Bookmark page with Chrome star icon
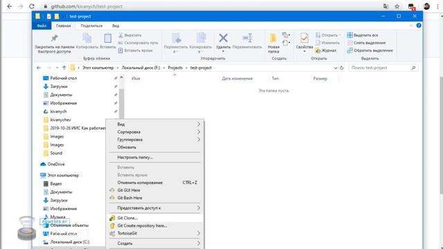 pos(397,6)
